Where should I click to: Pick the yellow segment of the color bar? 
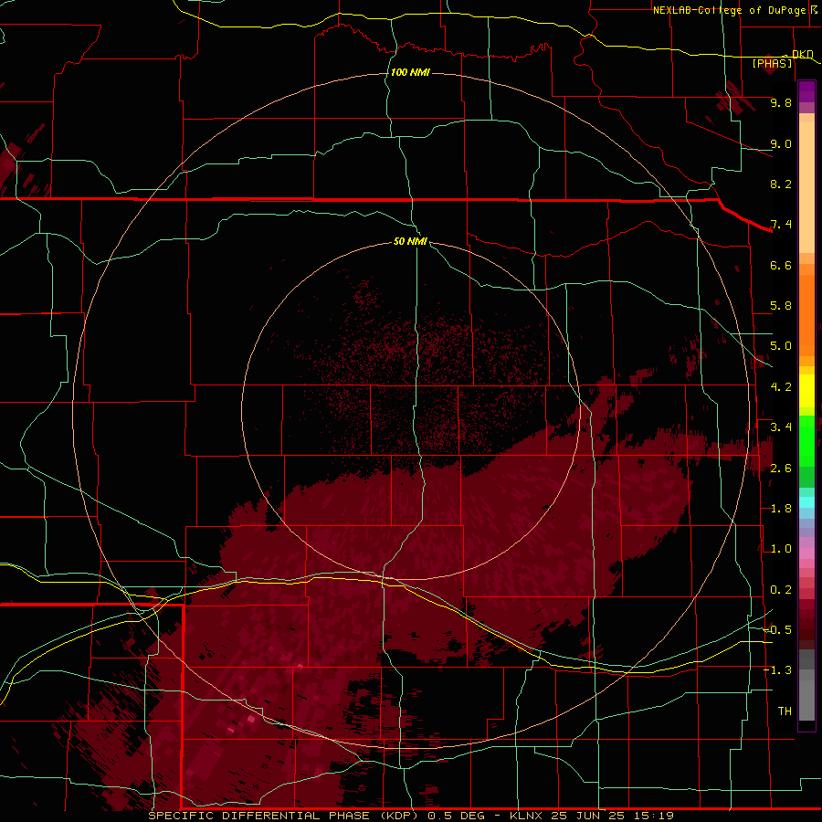point(806,391)
